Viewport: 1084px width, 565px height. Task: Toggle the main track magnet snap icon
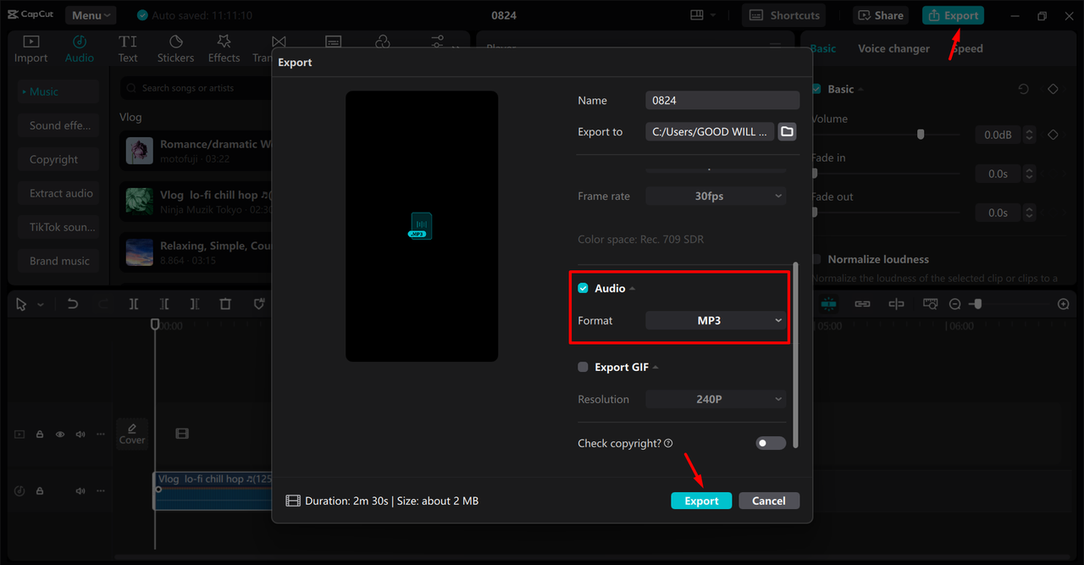pos(828,303)
